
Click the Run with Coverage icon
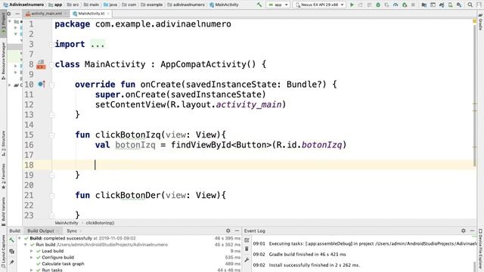(386, 5)
